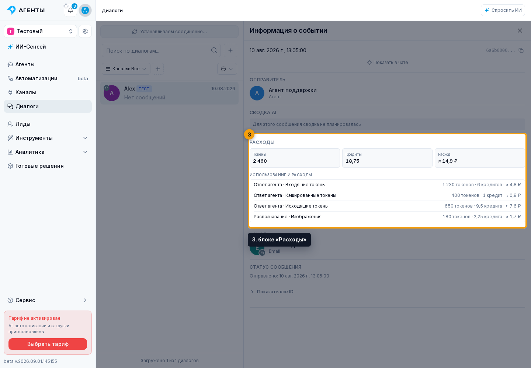Expand Показать все ID
Viewport: 531px width, 368px height.
272,292
